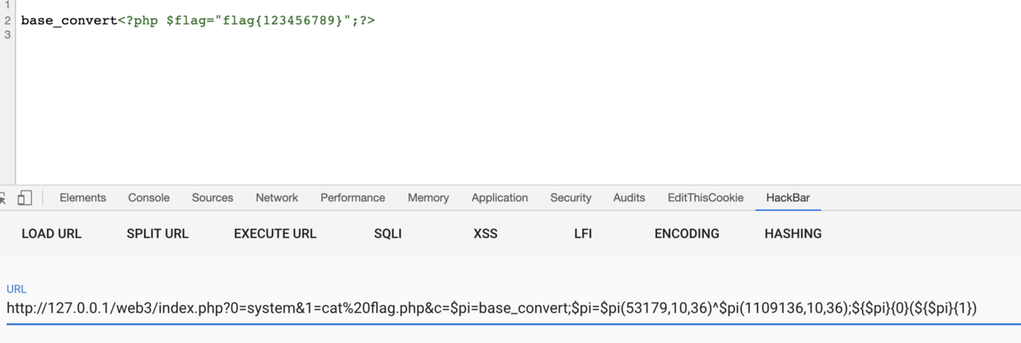Toggle the device toolbar icon
1021x343 pixels.
click(x=25, y=197)
